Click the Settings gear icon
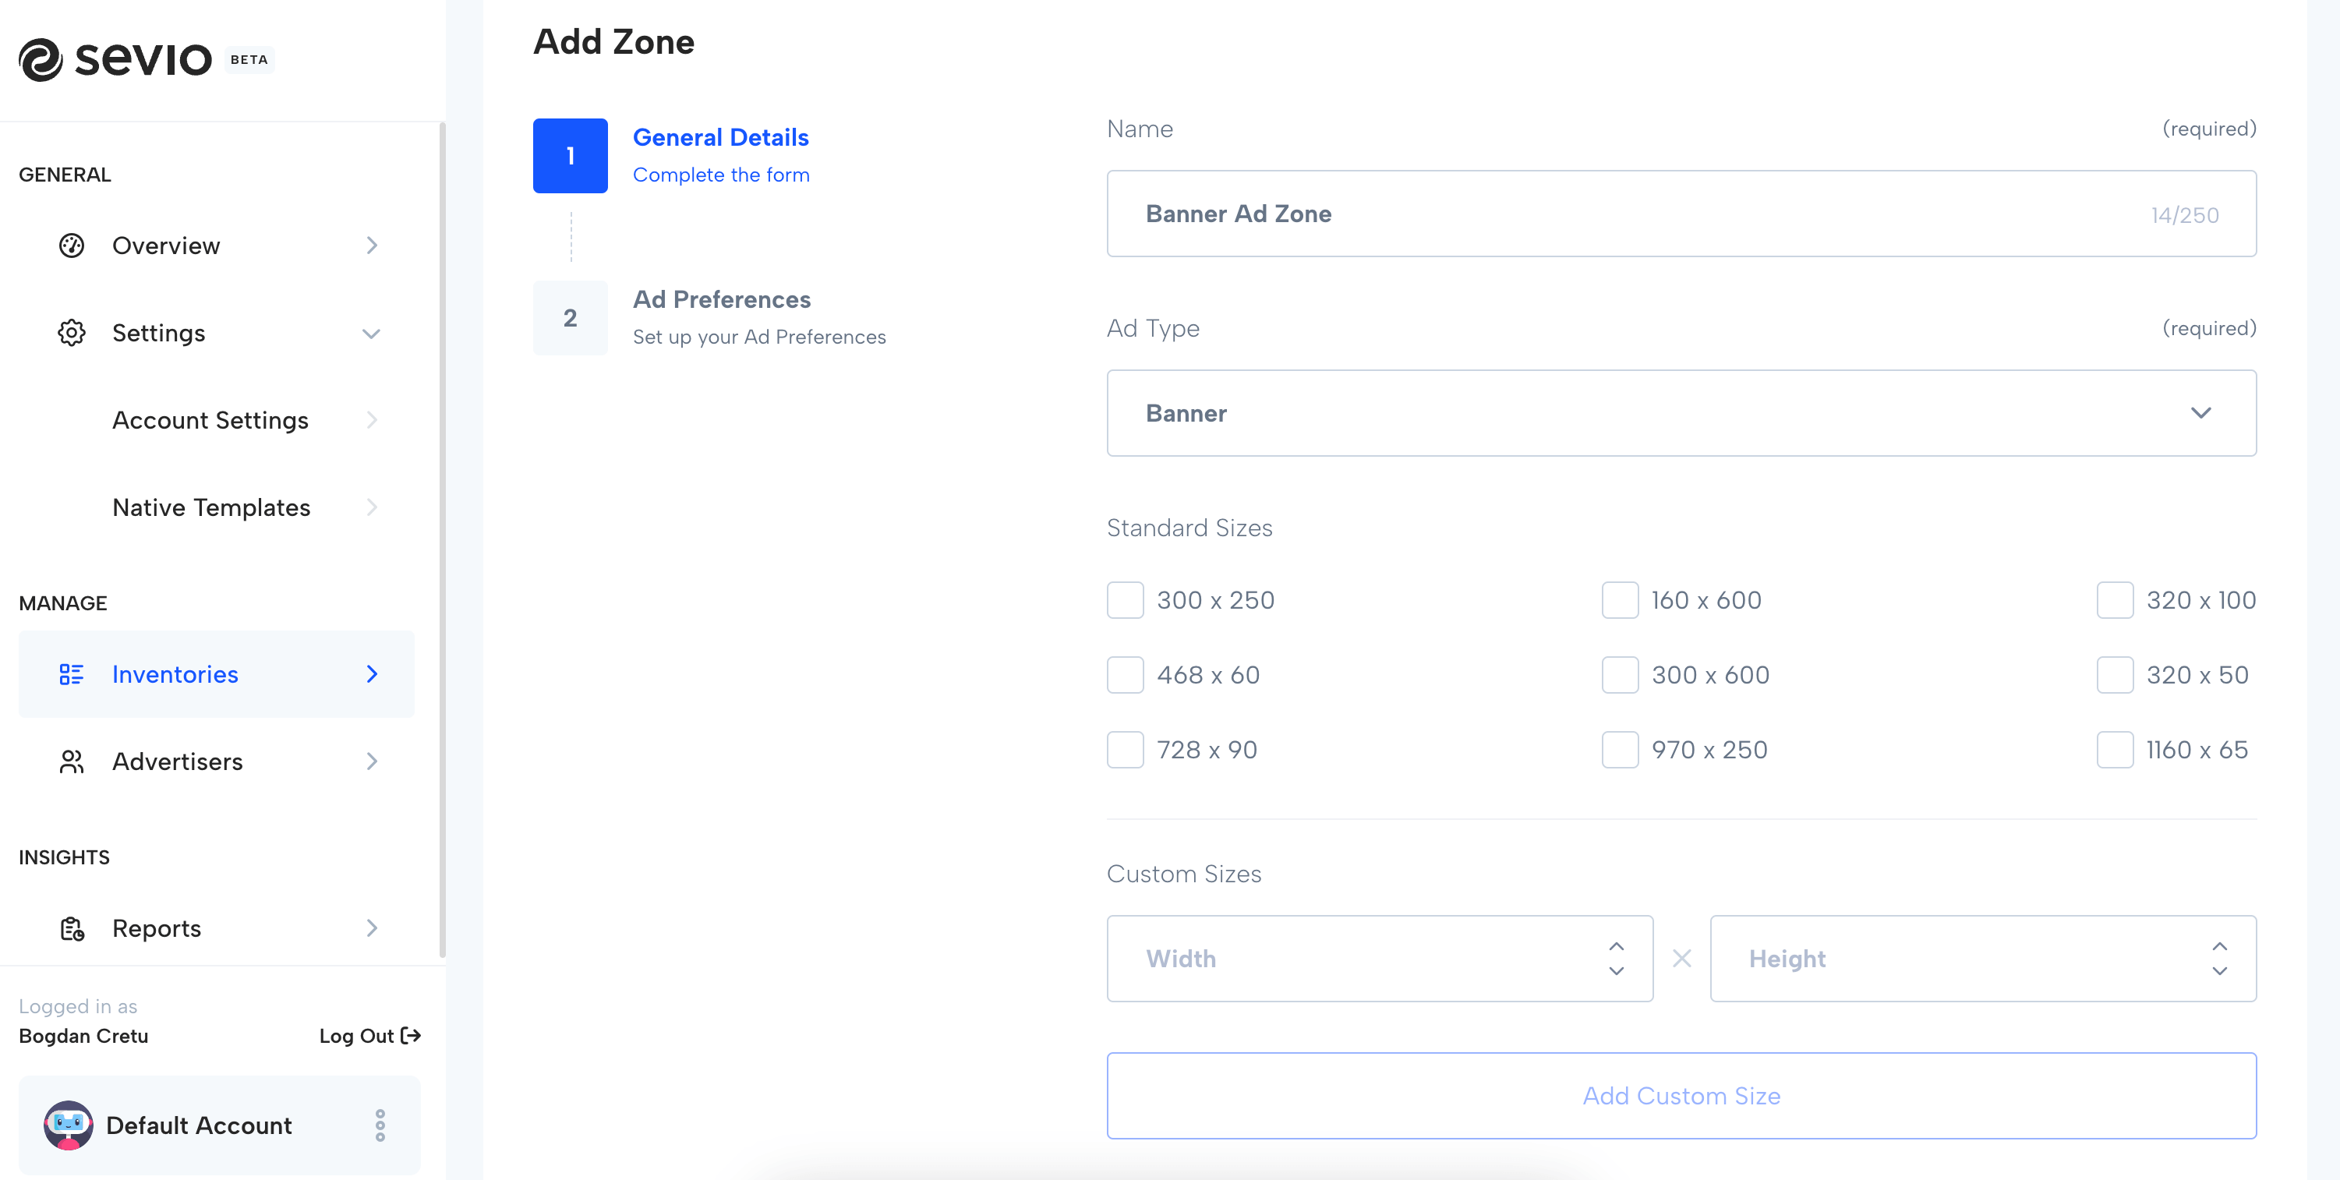This screenshot has width=2340, height=1180. [x=71, y=333]
